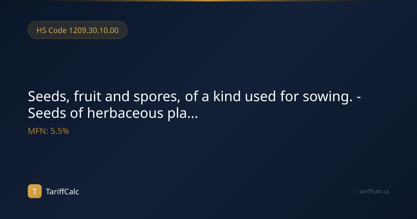Click the MFN: 5.5% rate label
This screenshot has width=417, height=219.
[x=48, y=131]
